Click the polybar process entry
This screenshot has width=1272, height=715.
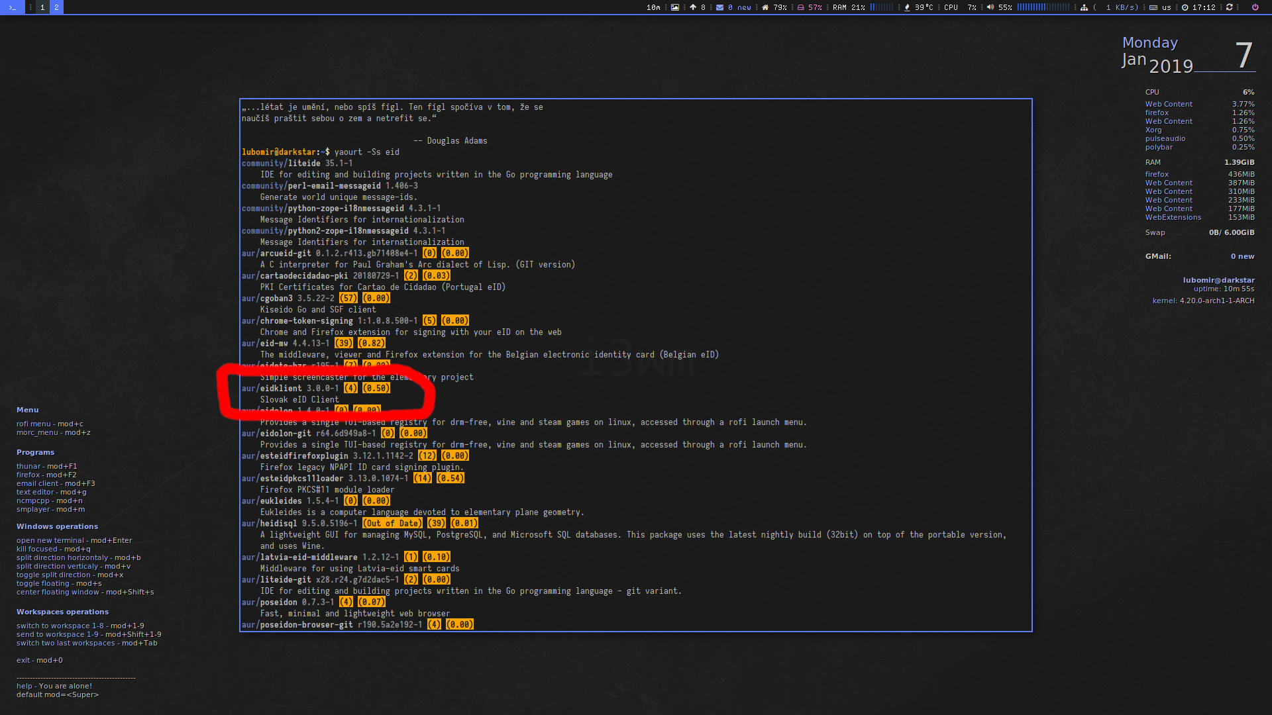tap(1200, 148)
